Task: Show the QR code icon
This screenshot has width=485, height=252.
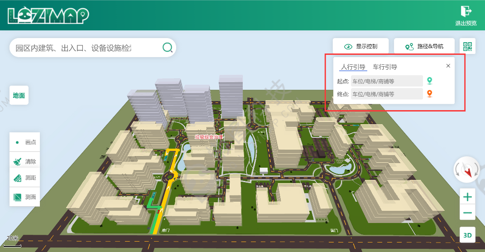Action: tap(467, 46)
